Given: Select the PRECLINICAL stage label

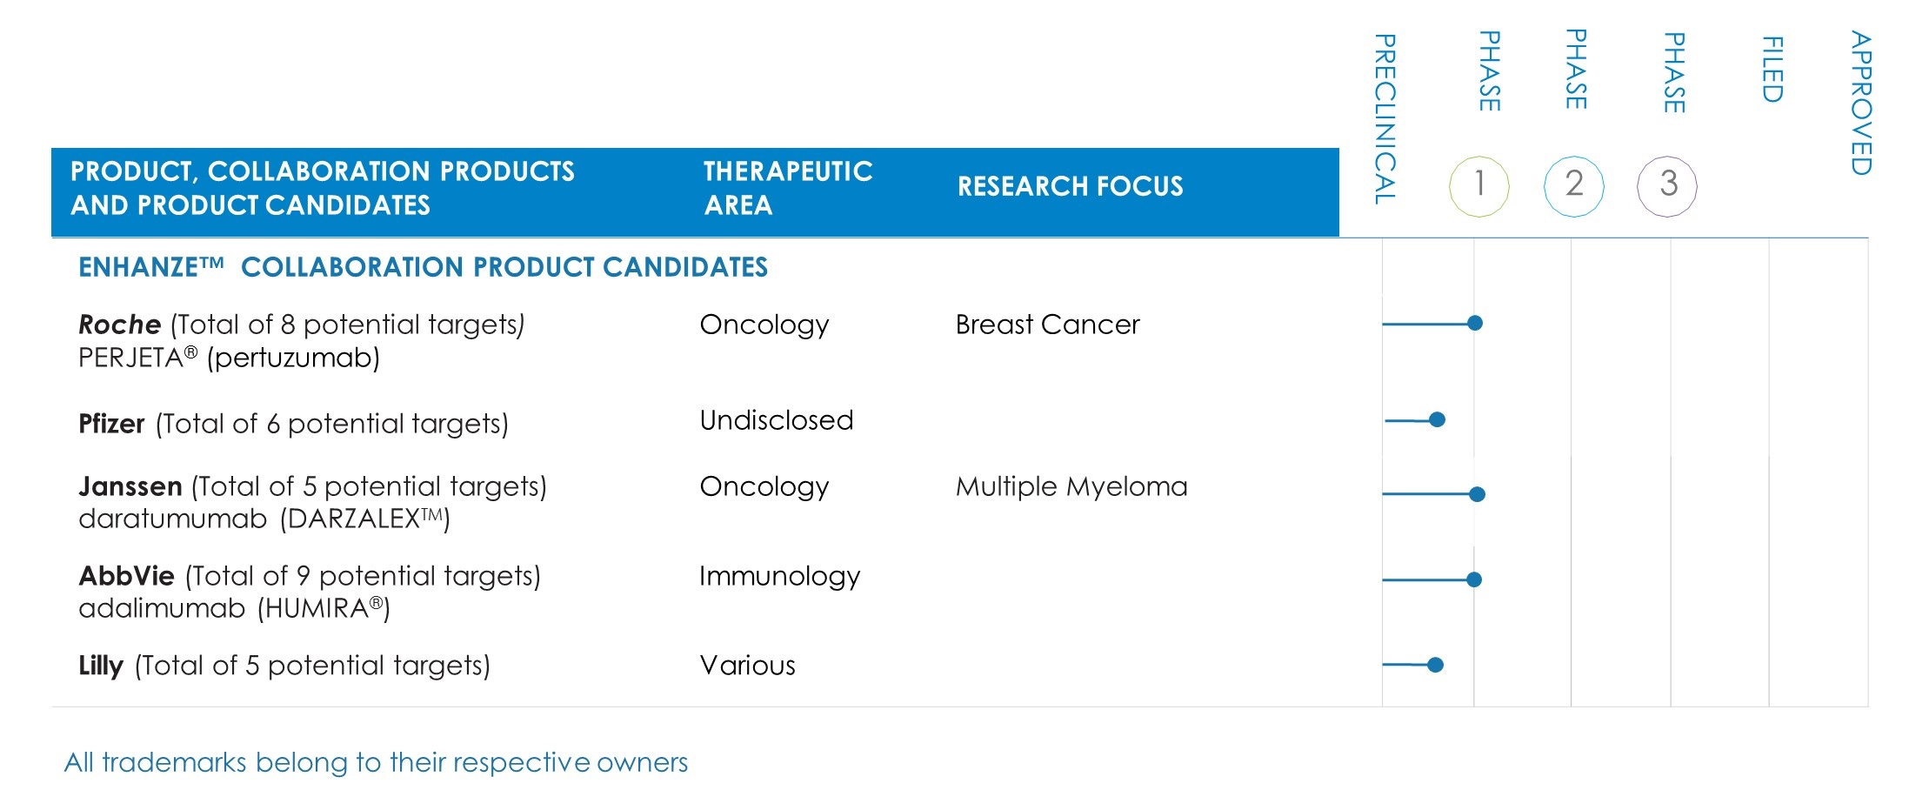Looking at the screenshot, I should [1385, 119].
